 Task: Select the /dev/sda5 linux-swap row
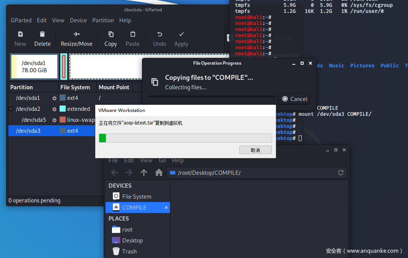point(53,120)
